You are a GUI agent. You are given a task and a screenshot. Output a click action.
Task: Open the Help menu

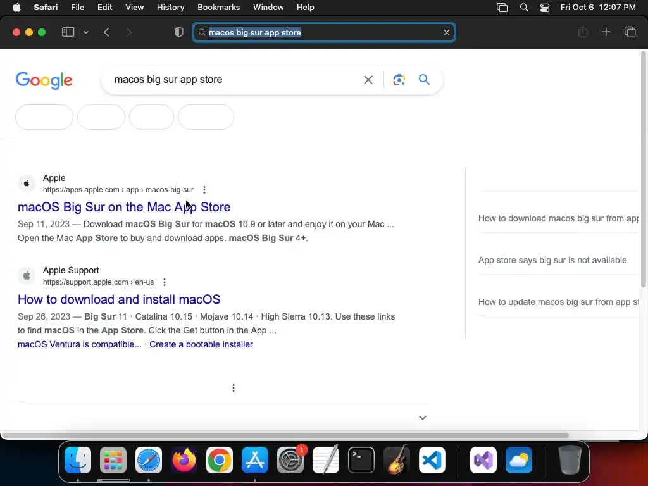(x=306, y=8)
